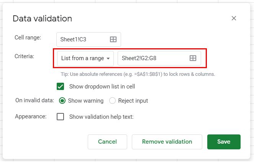
Task: Click the grid icon beside Sheet2!G2:G8
Action: 193,58
